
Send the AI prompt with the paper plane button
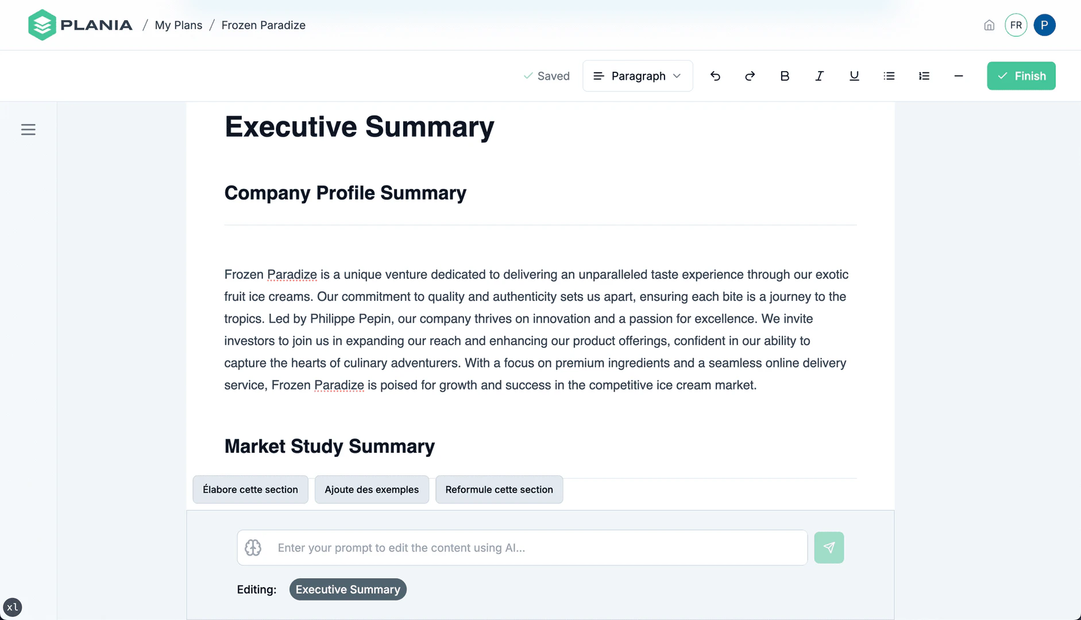coord(829,547)
